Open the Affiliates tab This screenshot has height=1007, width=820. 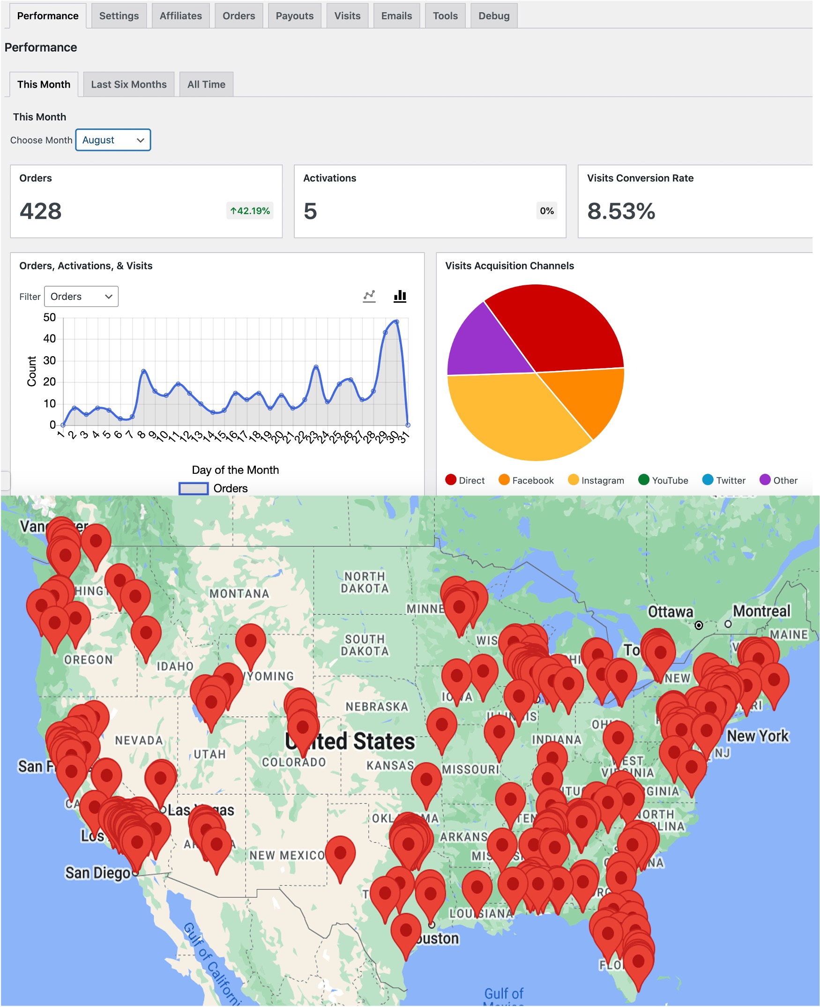pos(181,15)
